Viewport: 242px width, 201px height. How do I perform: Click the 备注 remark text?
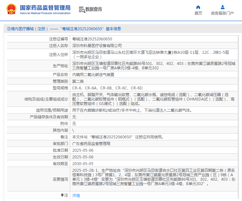(118, 137)
